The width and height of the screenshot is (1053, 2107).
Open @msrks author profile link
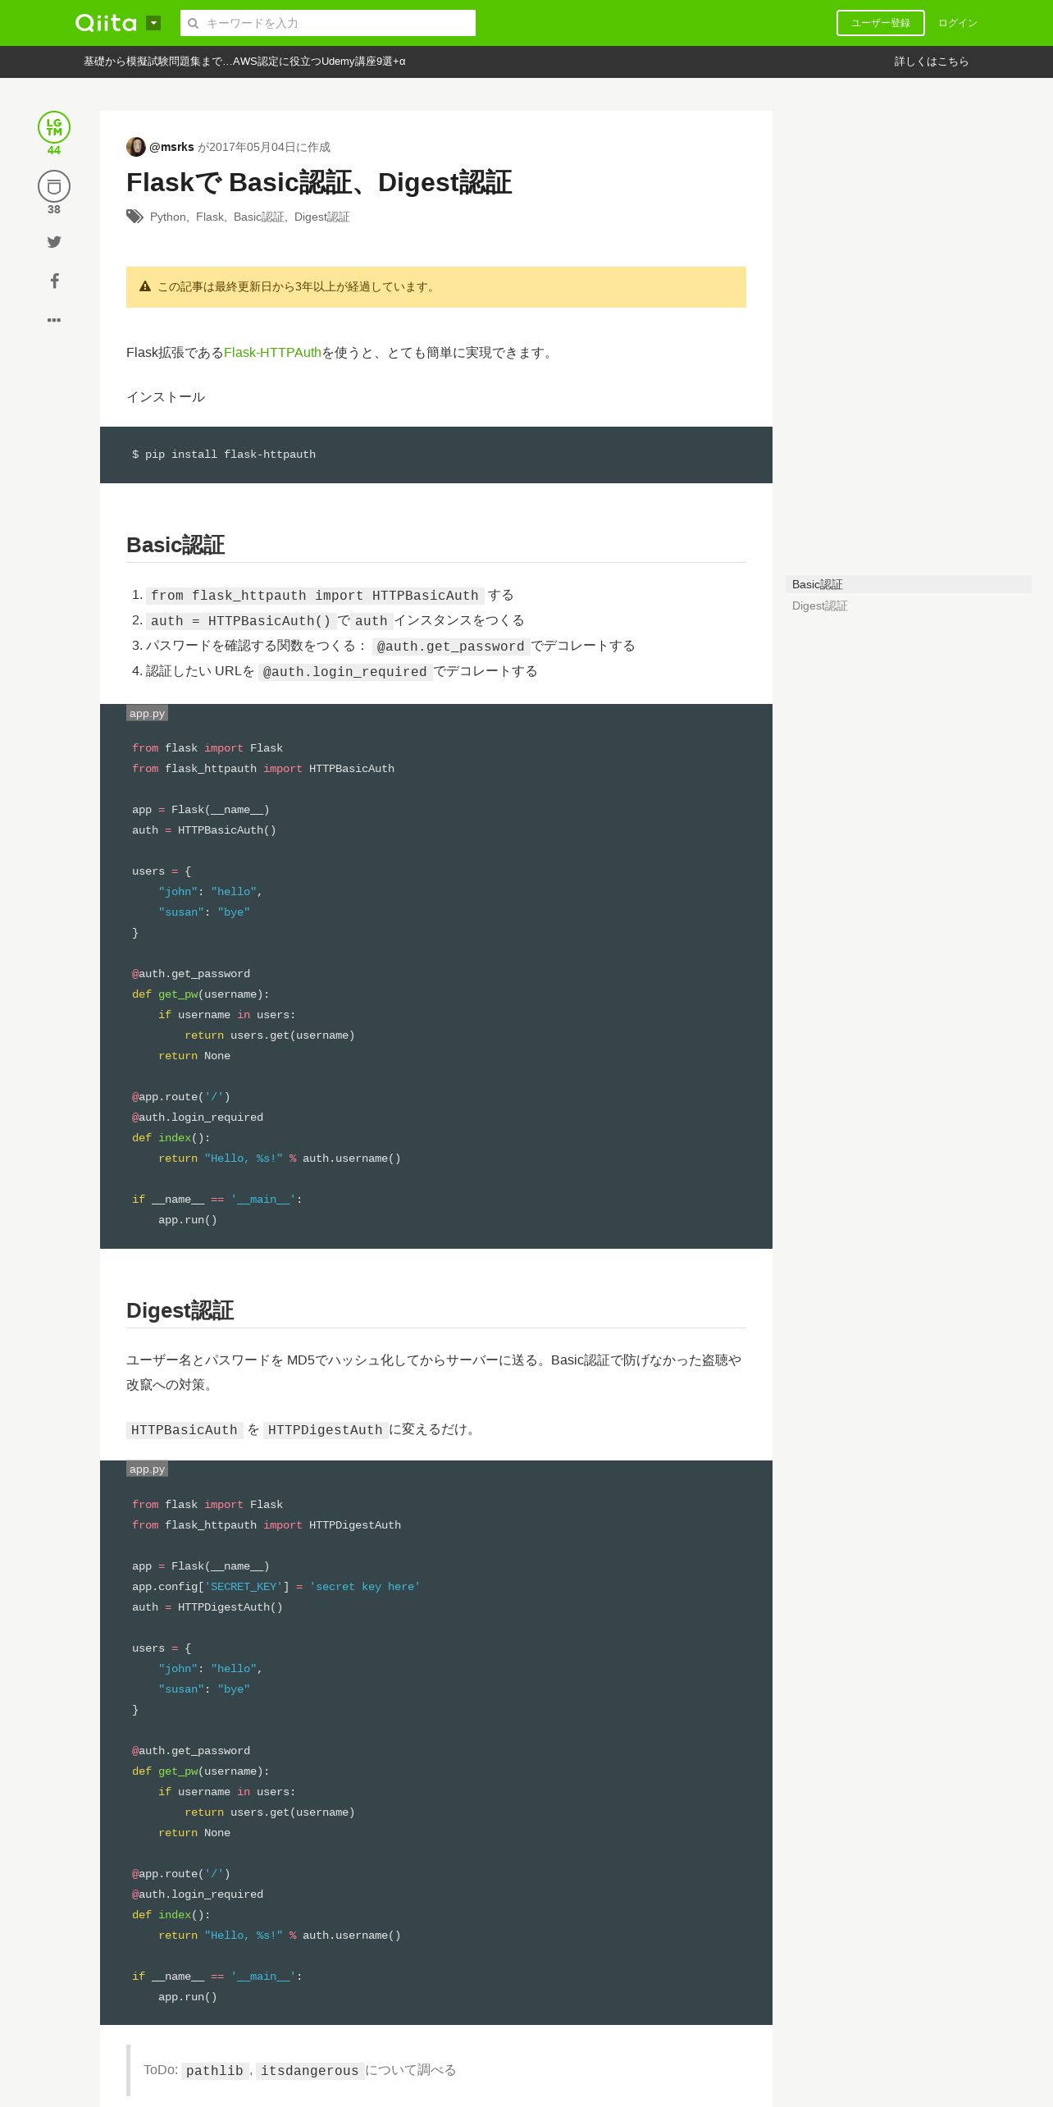171,147
